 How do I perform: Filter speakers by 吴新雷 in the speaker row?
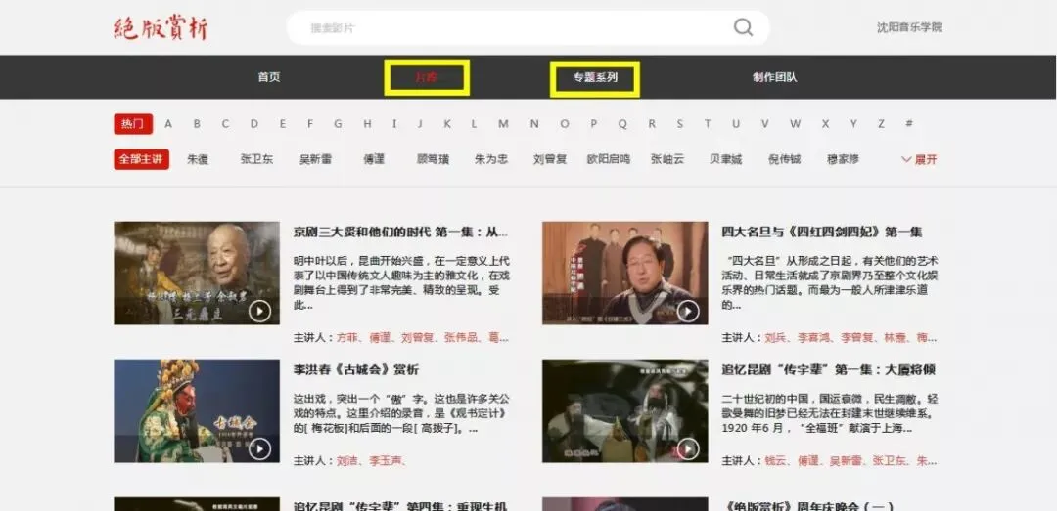315,159
